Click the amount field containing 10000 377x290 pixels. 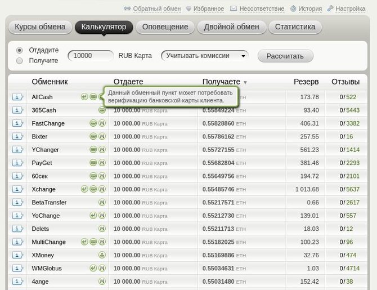pyautogui.click(x=91, y=56)
